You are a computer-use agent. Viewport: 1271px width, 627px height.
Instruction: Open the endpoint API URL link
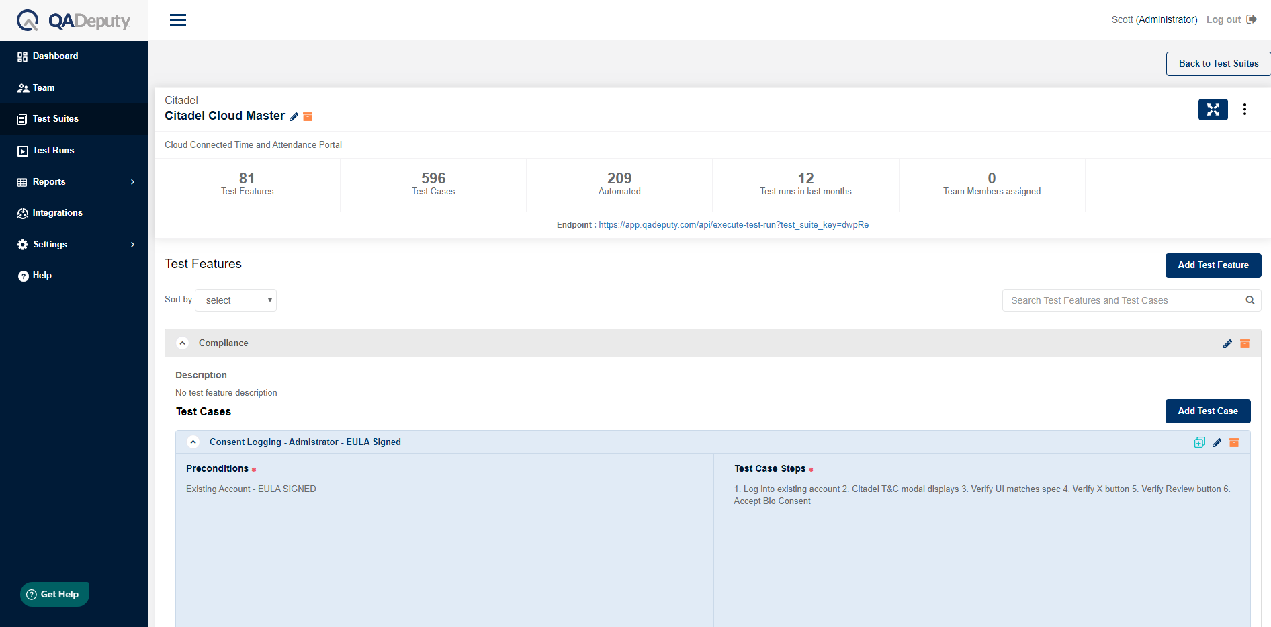[x=734, y=225]
